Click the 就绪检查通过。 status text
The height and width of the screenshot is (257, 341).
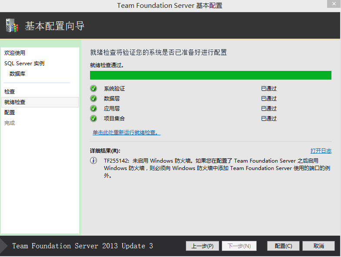[107, 65]
